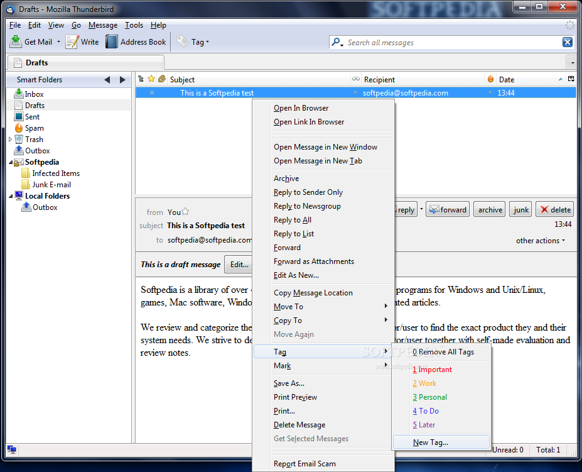Viewport: 582px width, 472px height.
Task: Click the Local Folders computer icon
Action: pyautogui.click(x=19, y=195)
